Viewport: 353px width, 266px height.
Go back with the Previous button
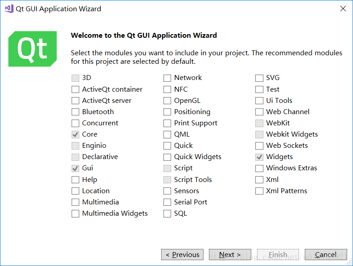[x=182, y=255]
